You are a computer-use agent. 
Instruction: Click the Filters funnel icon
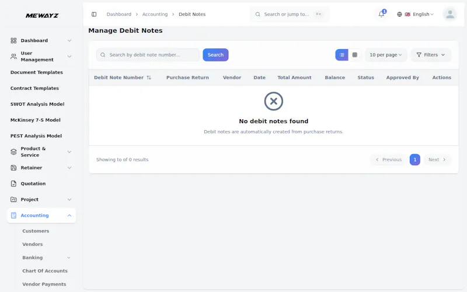tap(419, 55)
